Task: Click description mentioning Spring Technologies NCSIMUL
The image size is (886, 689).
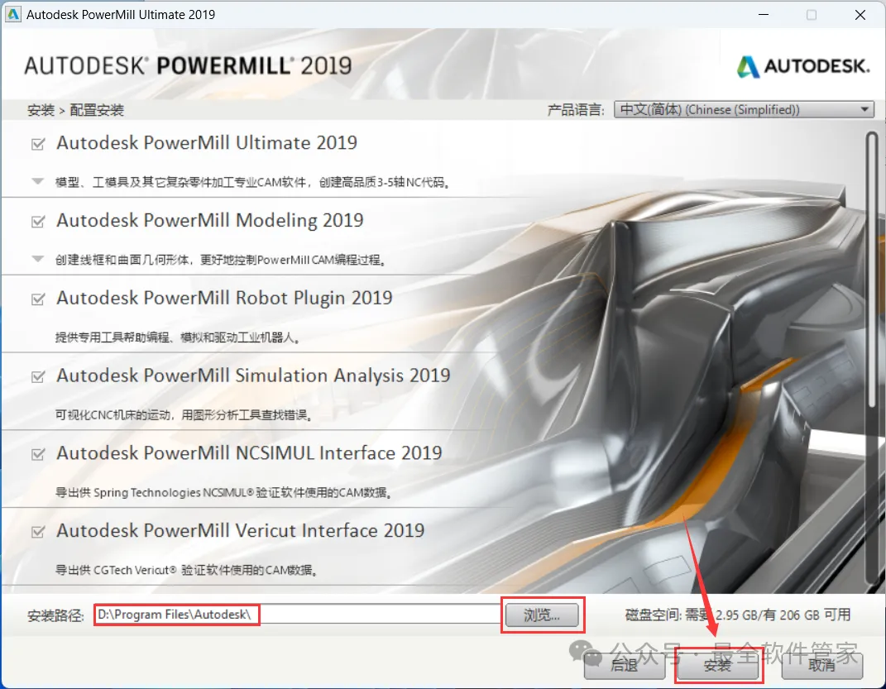Action: [223, 492]
